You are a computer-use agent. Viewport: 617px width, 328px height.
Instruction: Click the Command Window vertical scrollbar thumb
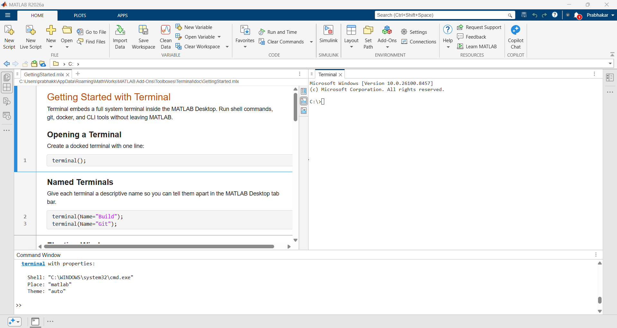pyautogui.click(x=600, y=300)
